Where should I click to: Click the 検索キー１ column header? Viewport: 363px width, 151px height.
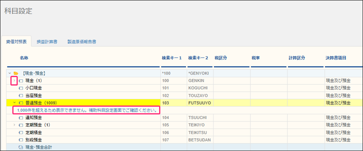(x=171, y=58)
